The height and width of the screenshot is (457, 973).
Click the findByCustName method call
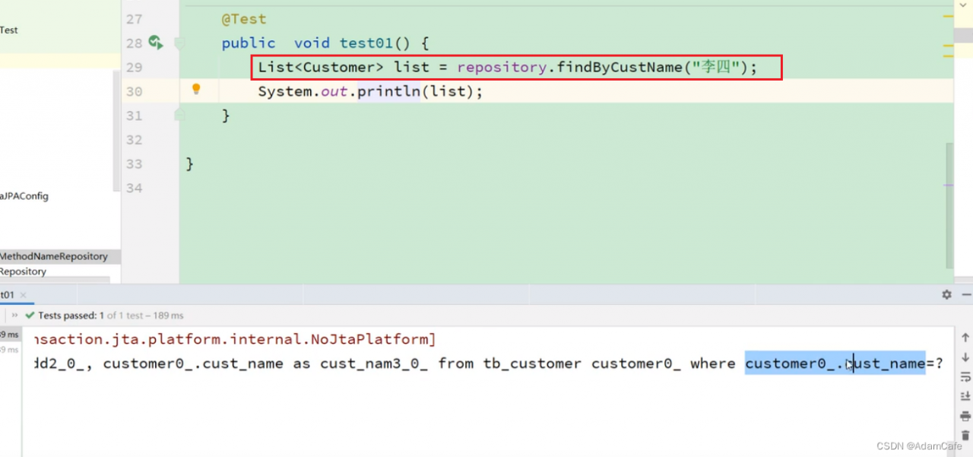coord(620,67)
